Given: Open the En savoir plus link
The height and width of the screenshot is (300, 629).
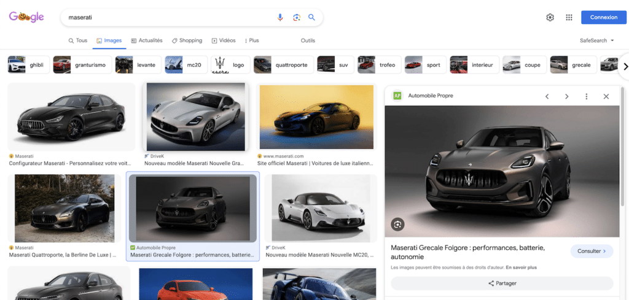Looking at the screenshot, I should [x=521, y=267].
